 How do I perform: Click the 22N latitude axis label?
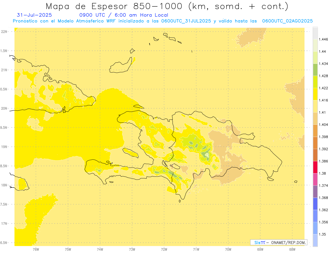click(x=4, y=32)
